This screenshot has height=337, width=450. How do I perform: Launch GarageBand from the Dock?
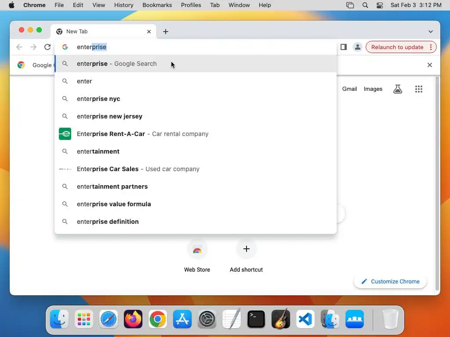281,319
